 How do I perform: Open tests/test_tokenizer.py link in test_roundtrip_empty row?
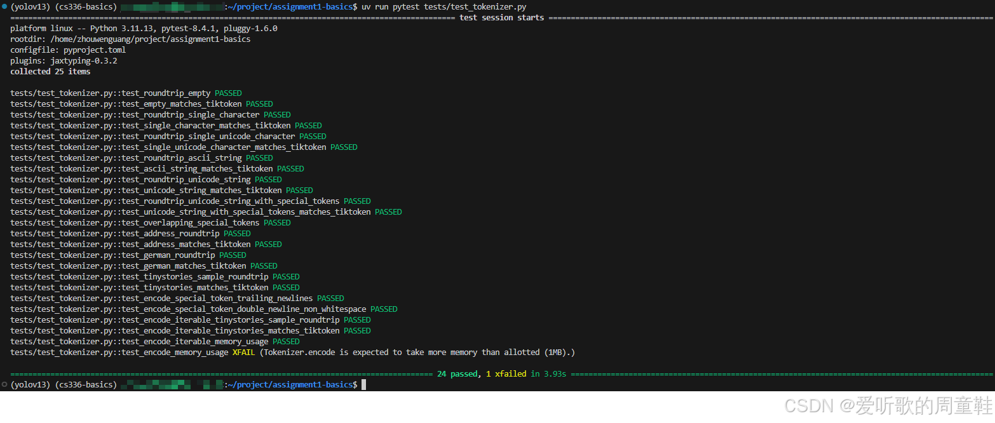pyautogui.click(x=62, y=93)
